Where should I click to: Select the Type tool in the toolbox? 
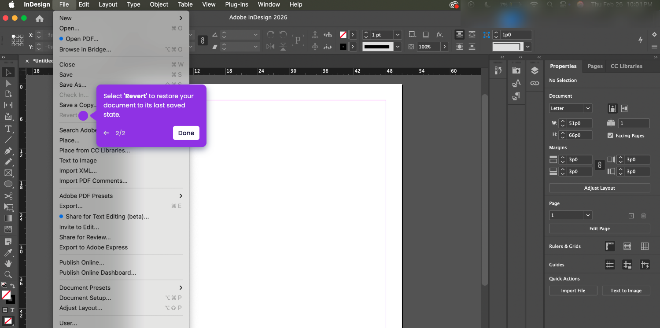[x=8, y=129]
